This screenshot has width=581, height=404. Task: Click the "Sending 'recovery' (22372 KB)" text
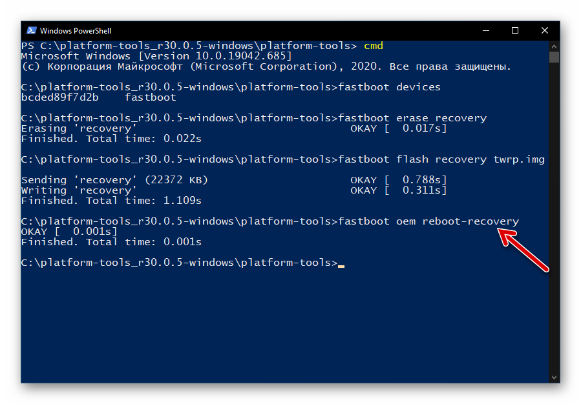point(115,180)
